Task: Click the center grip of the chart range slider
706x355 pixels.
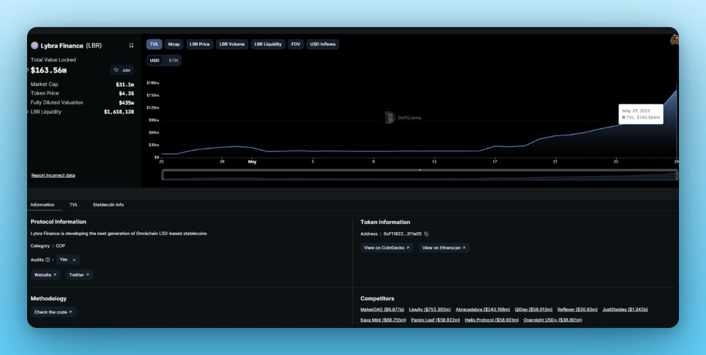Action: (419, 170)
